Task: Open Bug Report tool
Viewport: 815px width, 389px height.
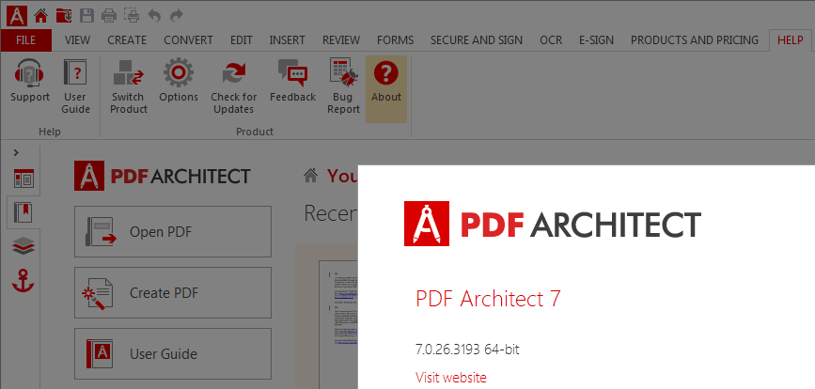Action: point(343,86)
